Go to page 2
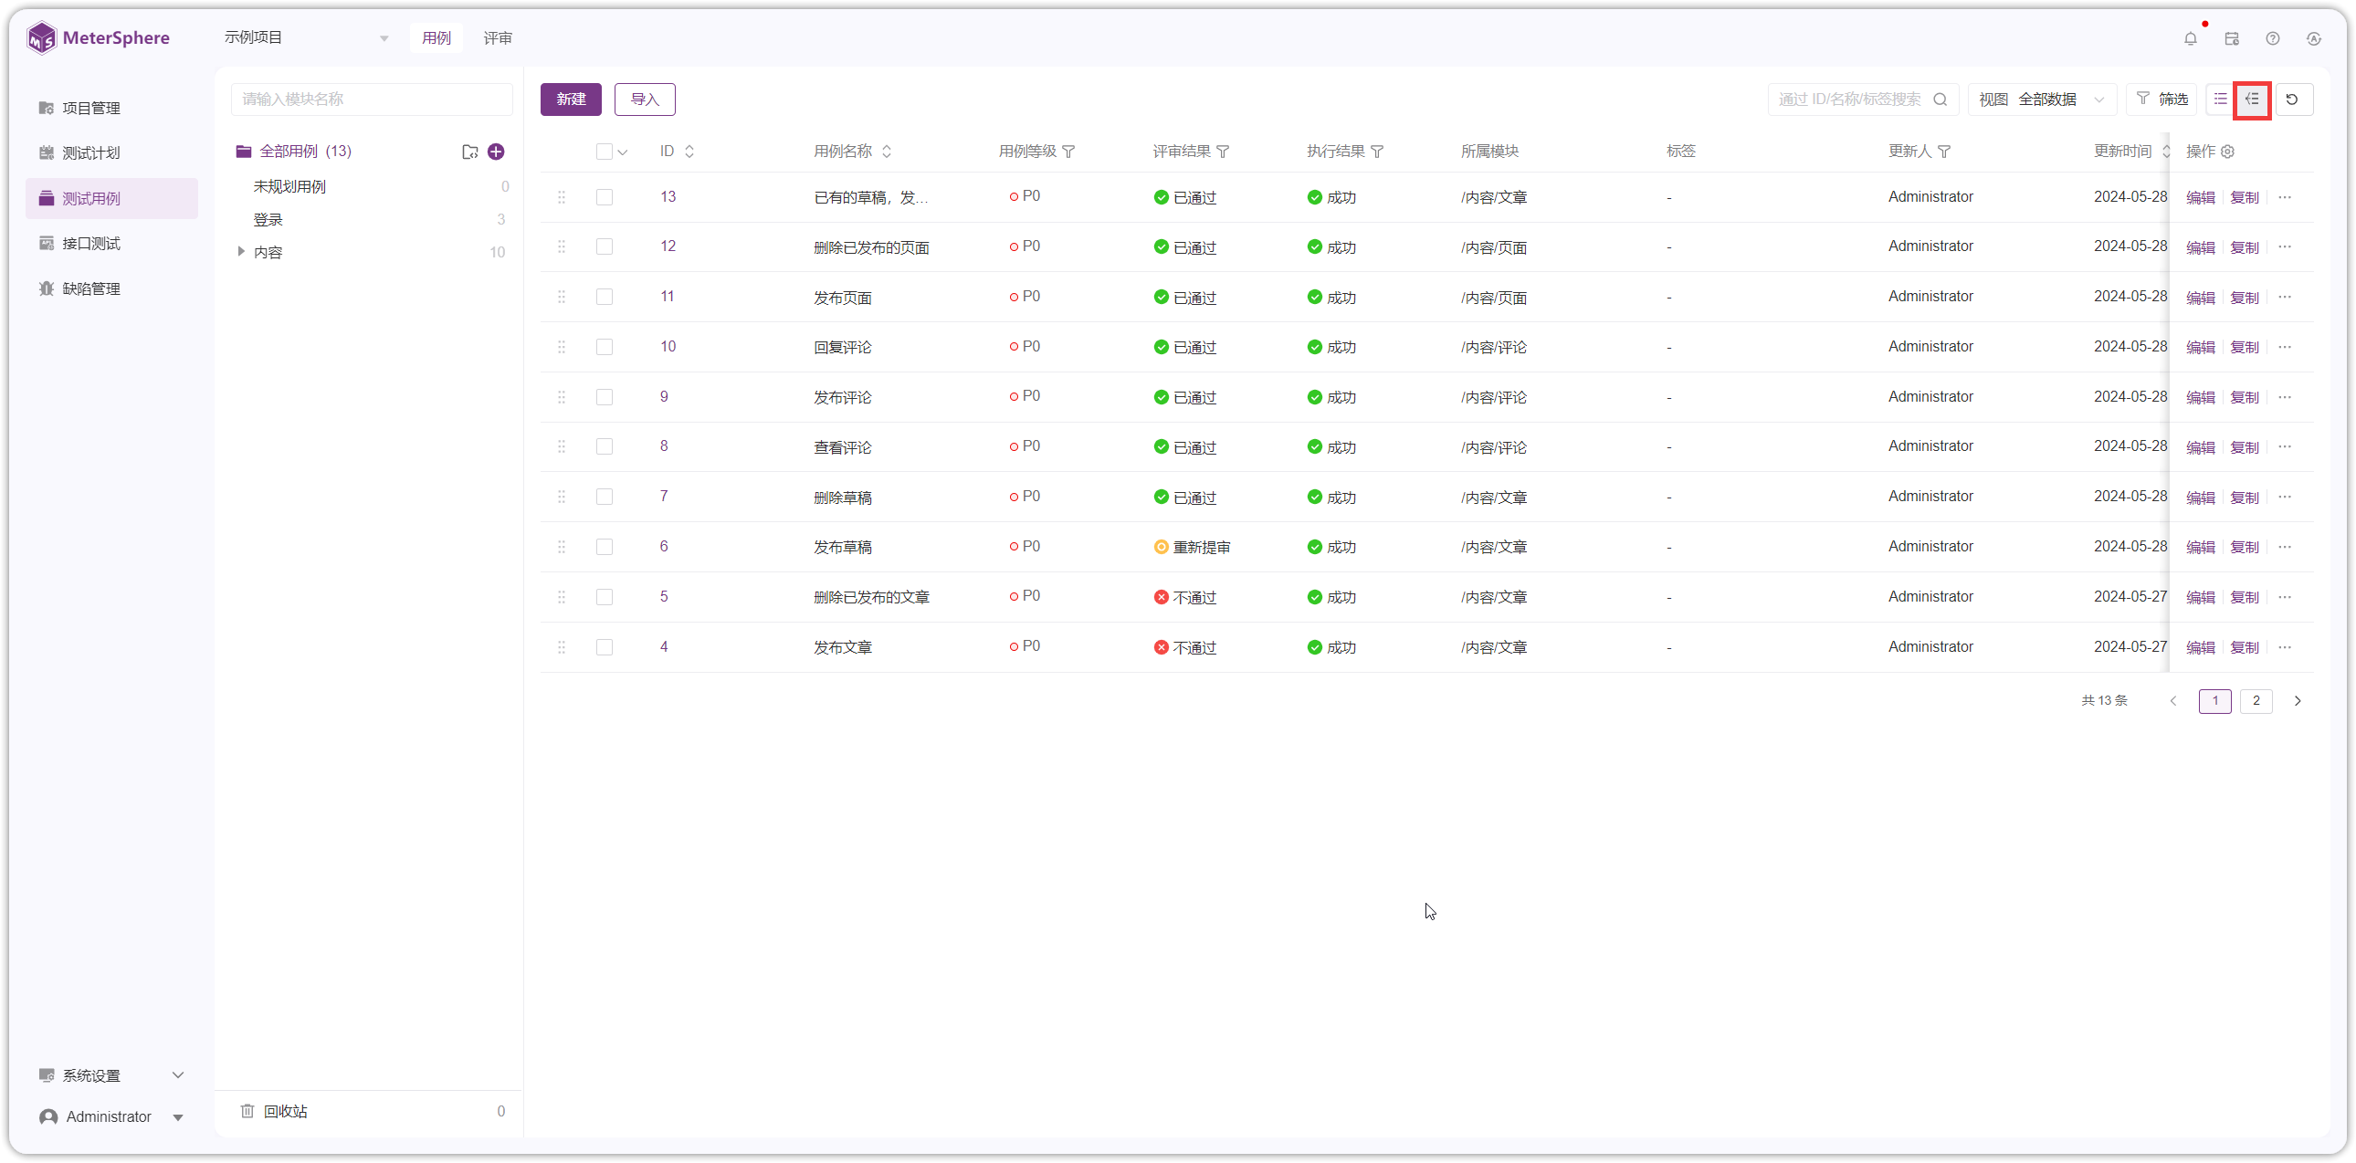 pyautogui.click(x=2256, y=701)
